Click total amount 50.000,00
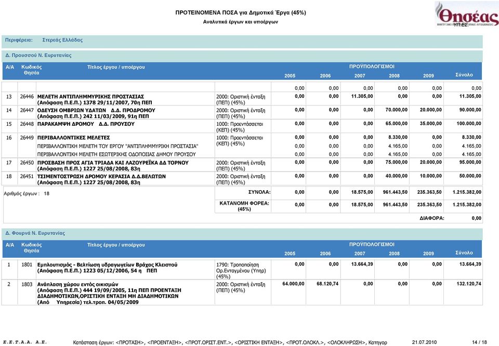 pyautogui.click(x=470, y=176)
